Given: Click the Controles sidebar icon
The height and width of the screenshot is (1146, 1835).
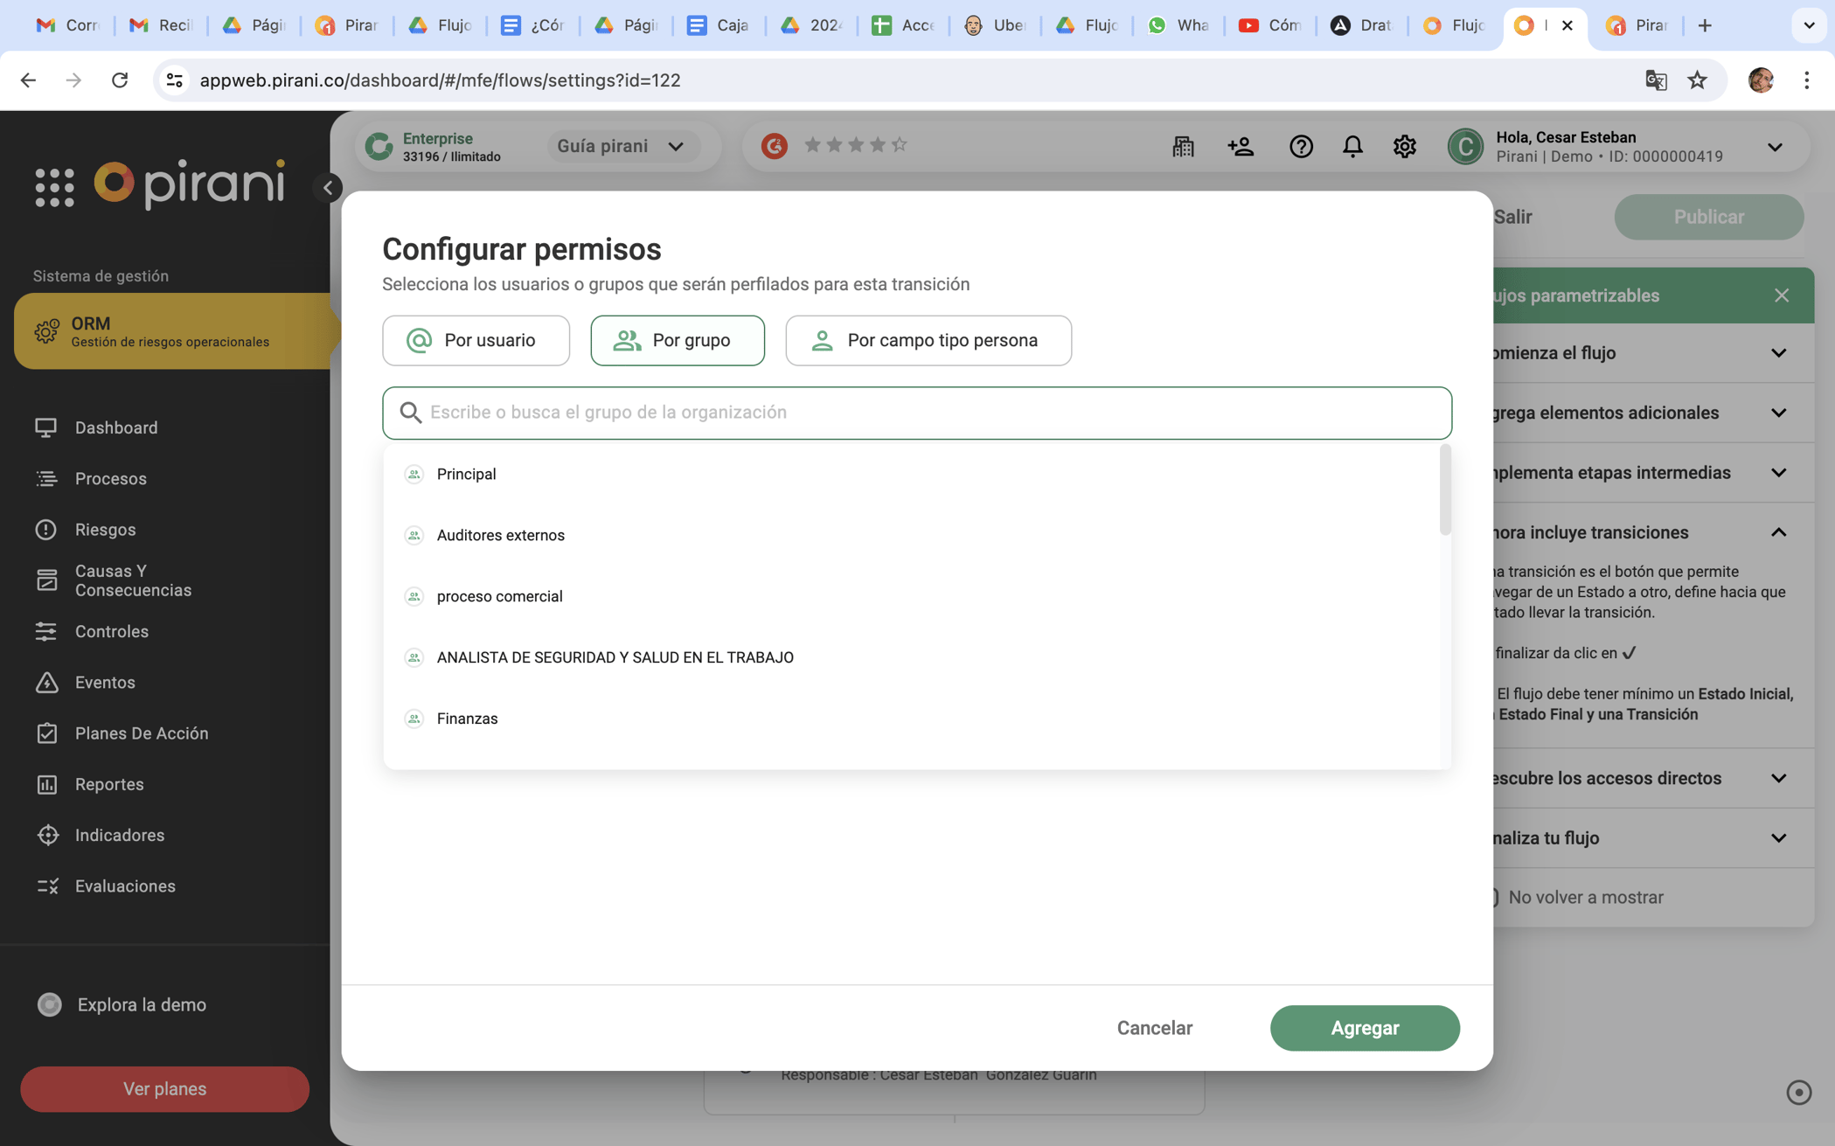Looking at the screenshot, I should click(x=45, y=631).
